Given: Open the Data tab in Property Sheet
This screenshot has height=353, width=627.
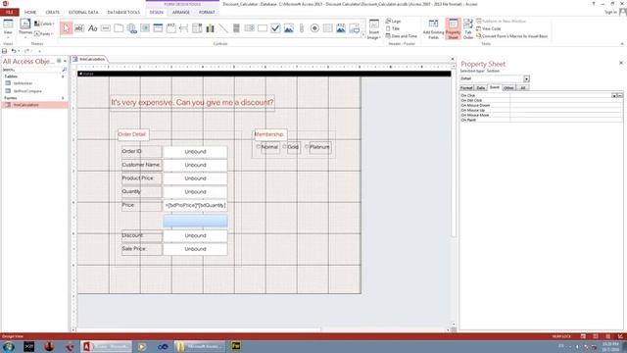Looking at the screenshot, I should [x=481, y=87].
